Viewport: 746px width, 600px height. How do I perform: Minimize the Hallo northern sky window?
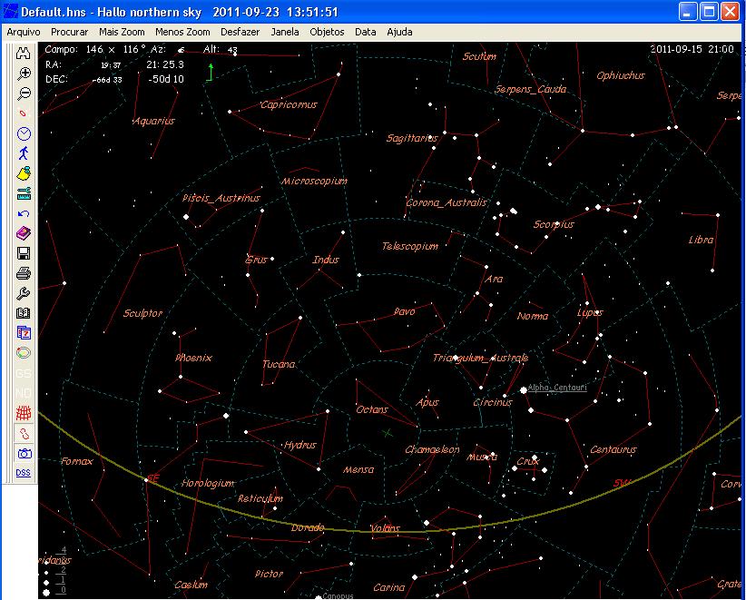pos(687,12)
